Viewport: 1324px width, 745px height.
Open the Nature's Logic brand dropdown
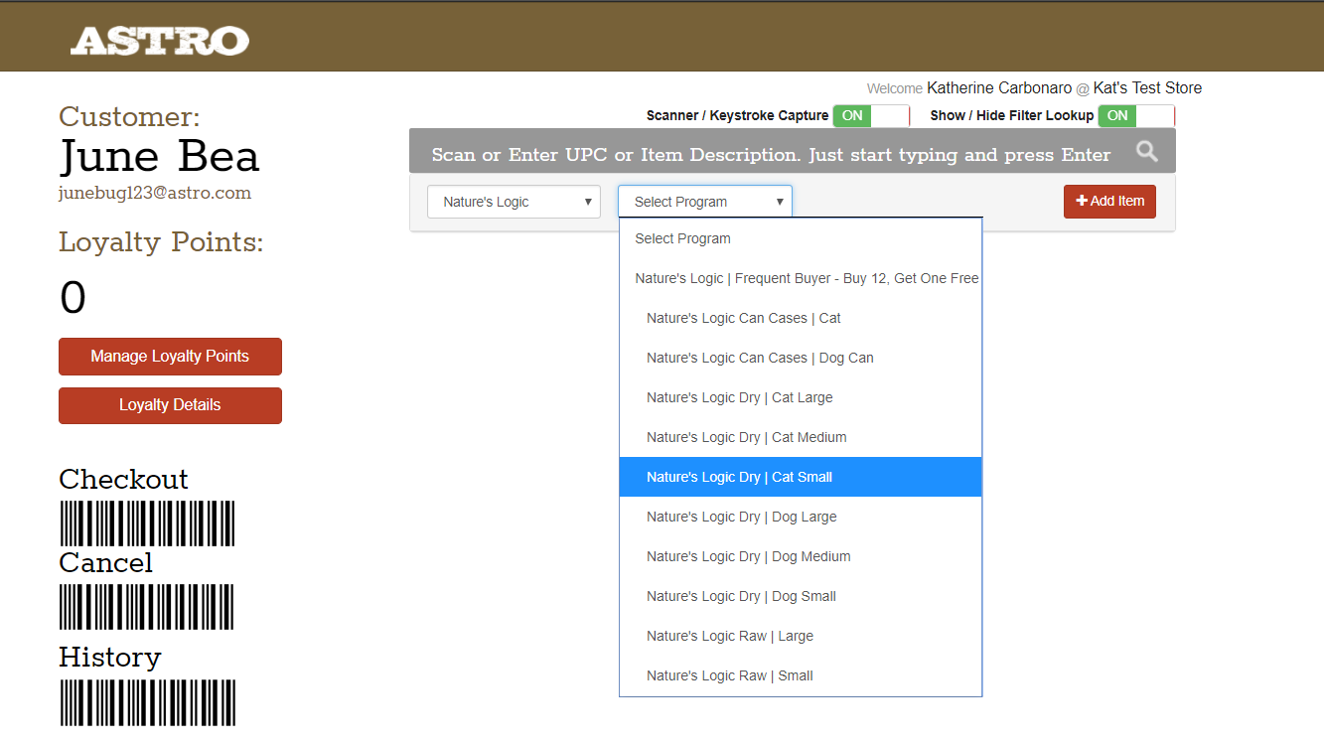(x=514, y=202)
